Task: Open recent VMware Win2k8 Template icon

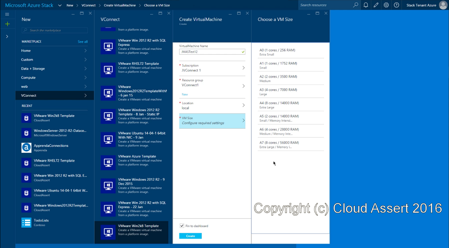Action: click(x=26, y=118)
